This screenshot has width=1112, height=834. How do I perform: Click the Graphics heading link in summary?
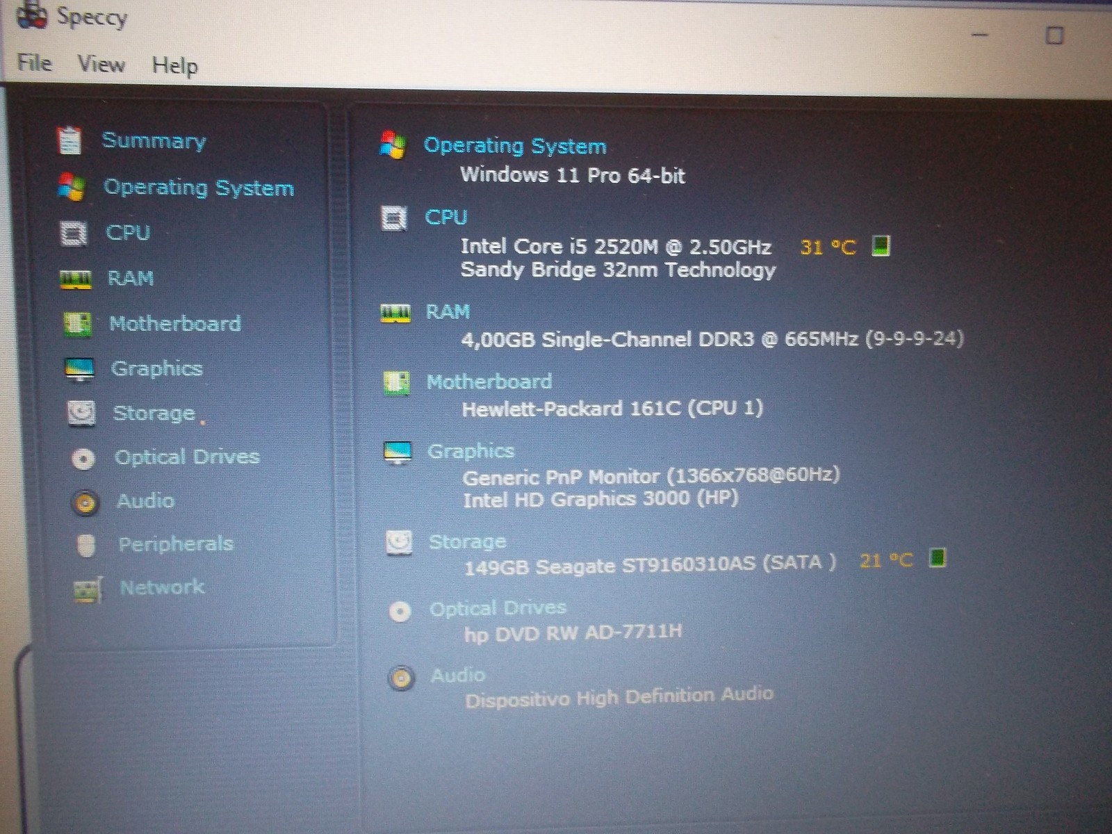(x=471, y=451)
